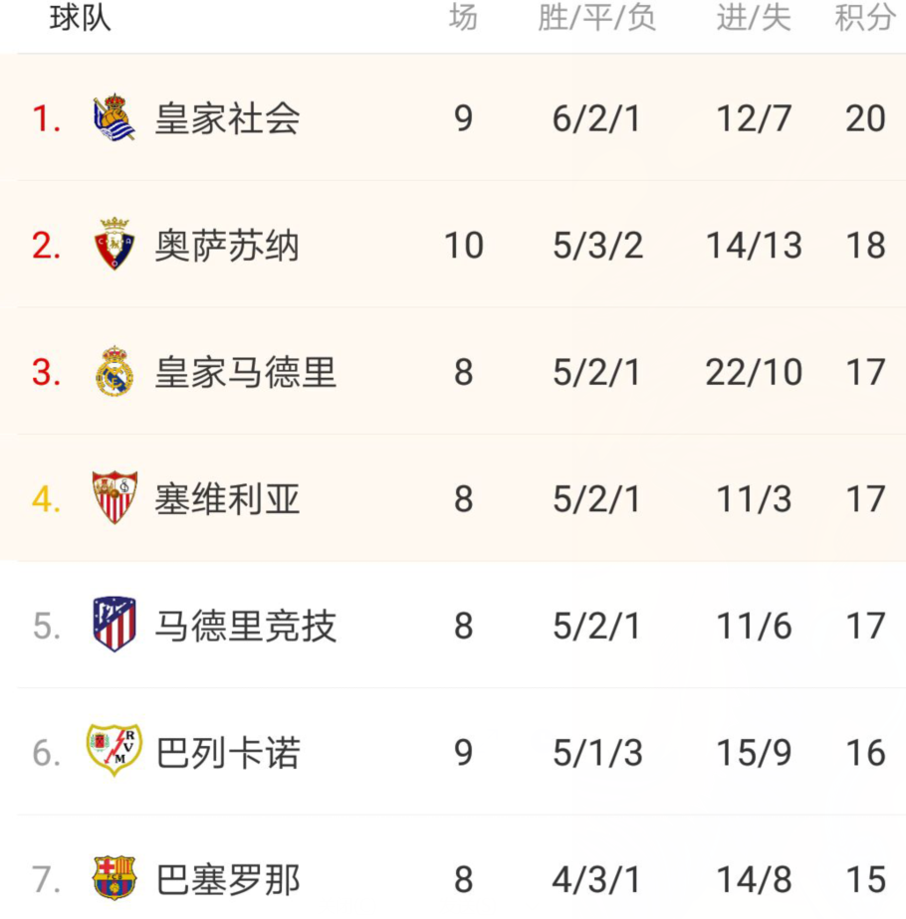Open the Sevilla club badge
Image resolution: width=906 pixels, height=919 pixels.
click(x=115, y=497)
